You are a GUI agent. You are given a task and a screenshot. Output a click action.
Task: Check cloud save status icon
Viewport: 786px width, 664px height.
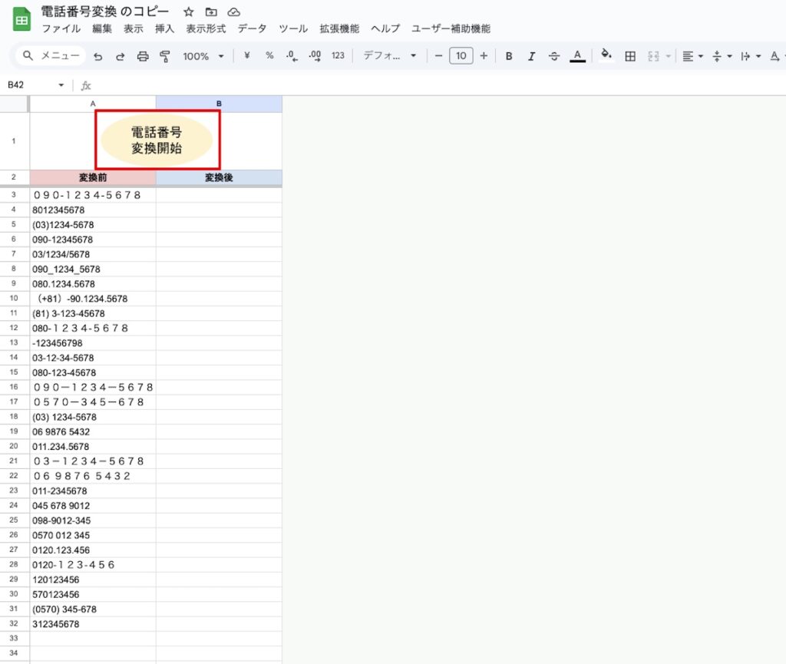pyautogui.click(x=233, y=12)
